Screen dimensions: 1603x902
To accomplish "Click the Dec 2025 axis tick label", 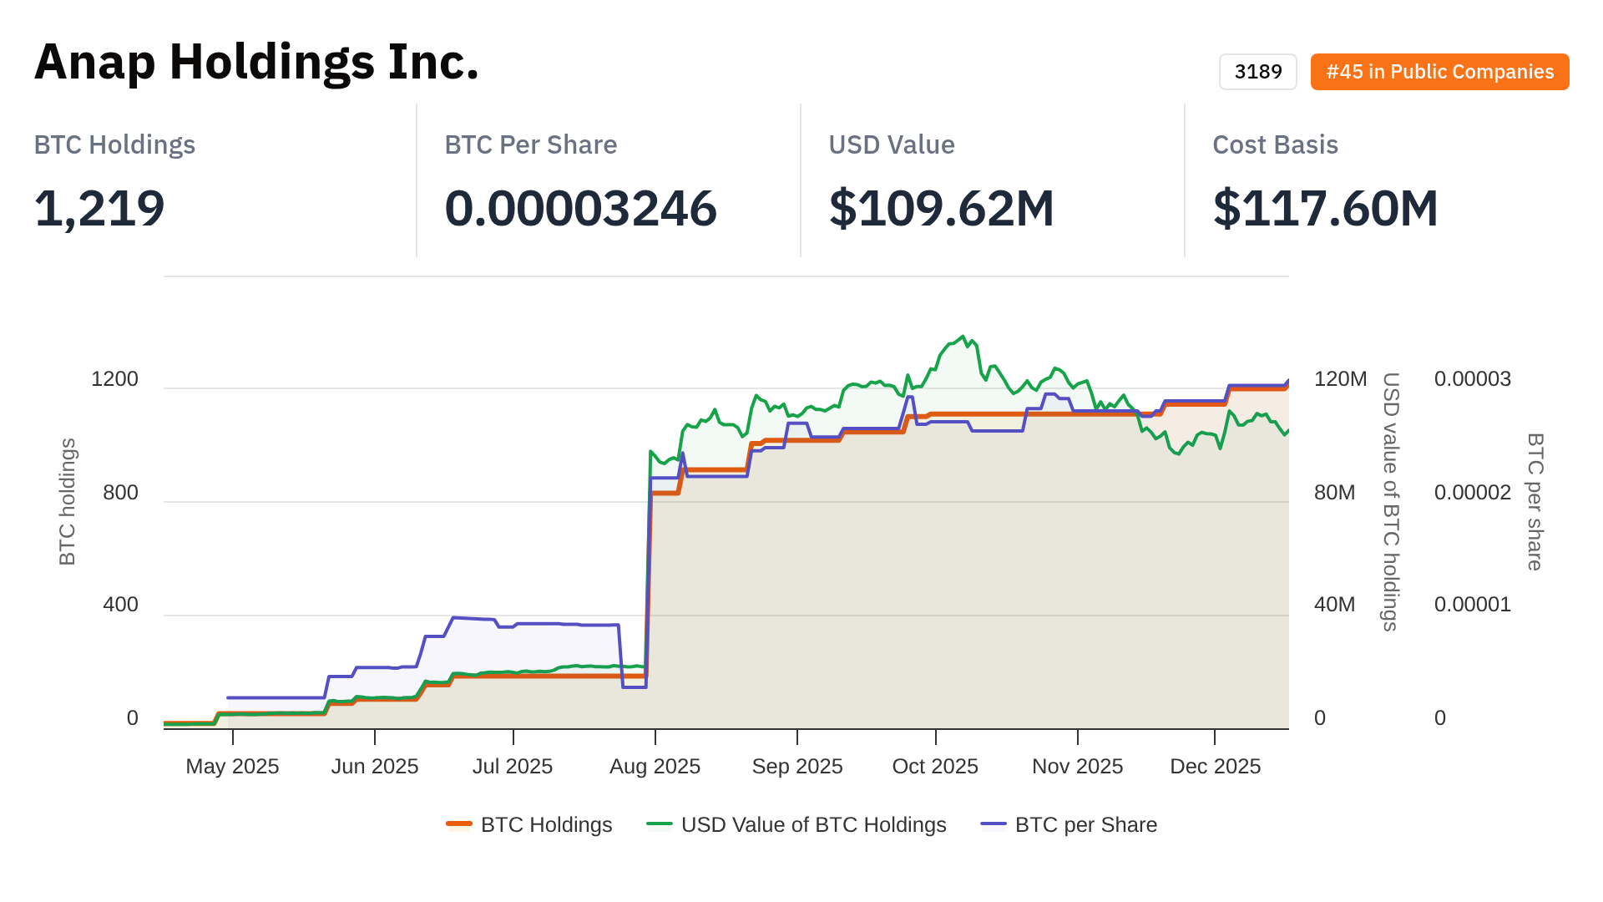I will [1215, 766].
